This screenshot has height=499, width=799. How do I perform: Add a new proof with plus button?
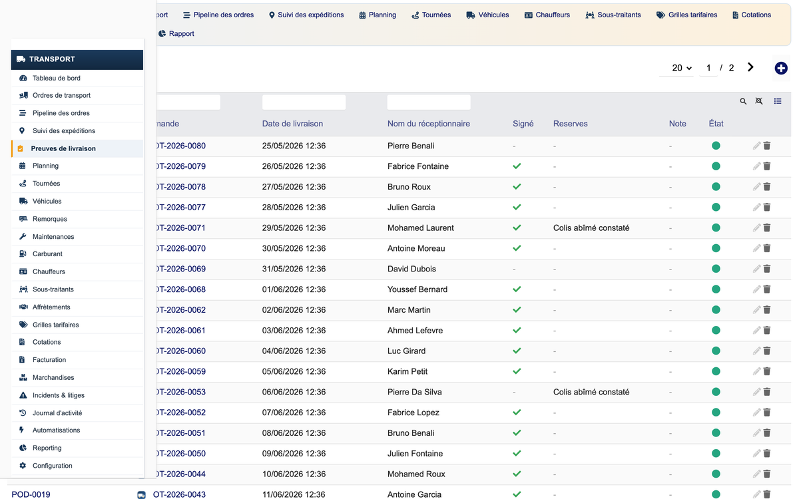pyautogui.click(x=781, y=68)
